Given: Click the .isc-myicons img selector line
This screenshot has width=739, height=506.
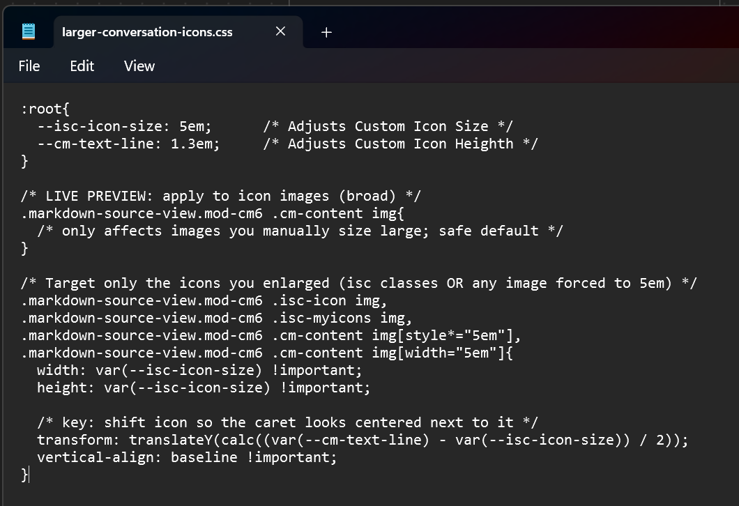Looking at the screenshot, I should tap(216, 318).
